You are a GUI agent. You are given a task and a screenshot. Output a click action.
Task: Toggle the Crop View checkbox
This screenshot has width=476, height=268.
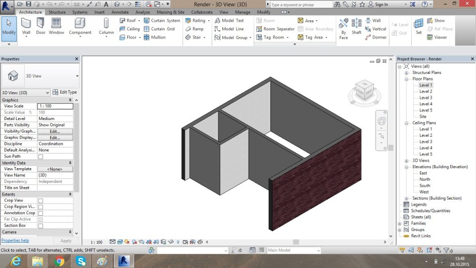[x=41, y=201]
